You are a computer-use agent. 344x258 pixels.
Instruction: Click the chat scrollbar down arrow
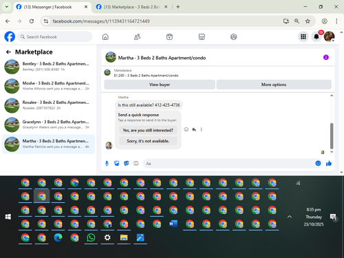point(332,152)
